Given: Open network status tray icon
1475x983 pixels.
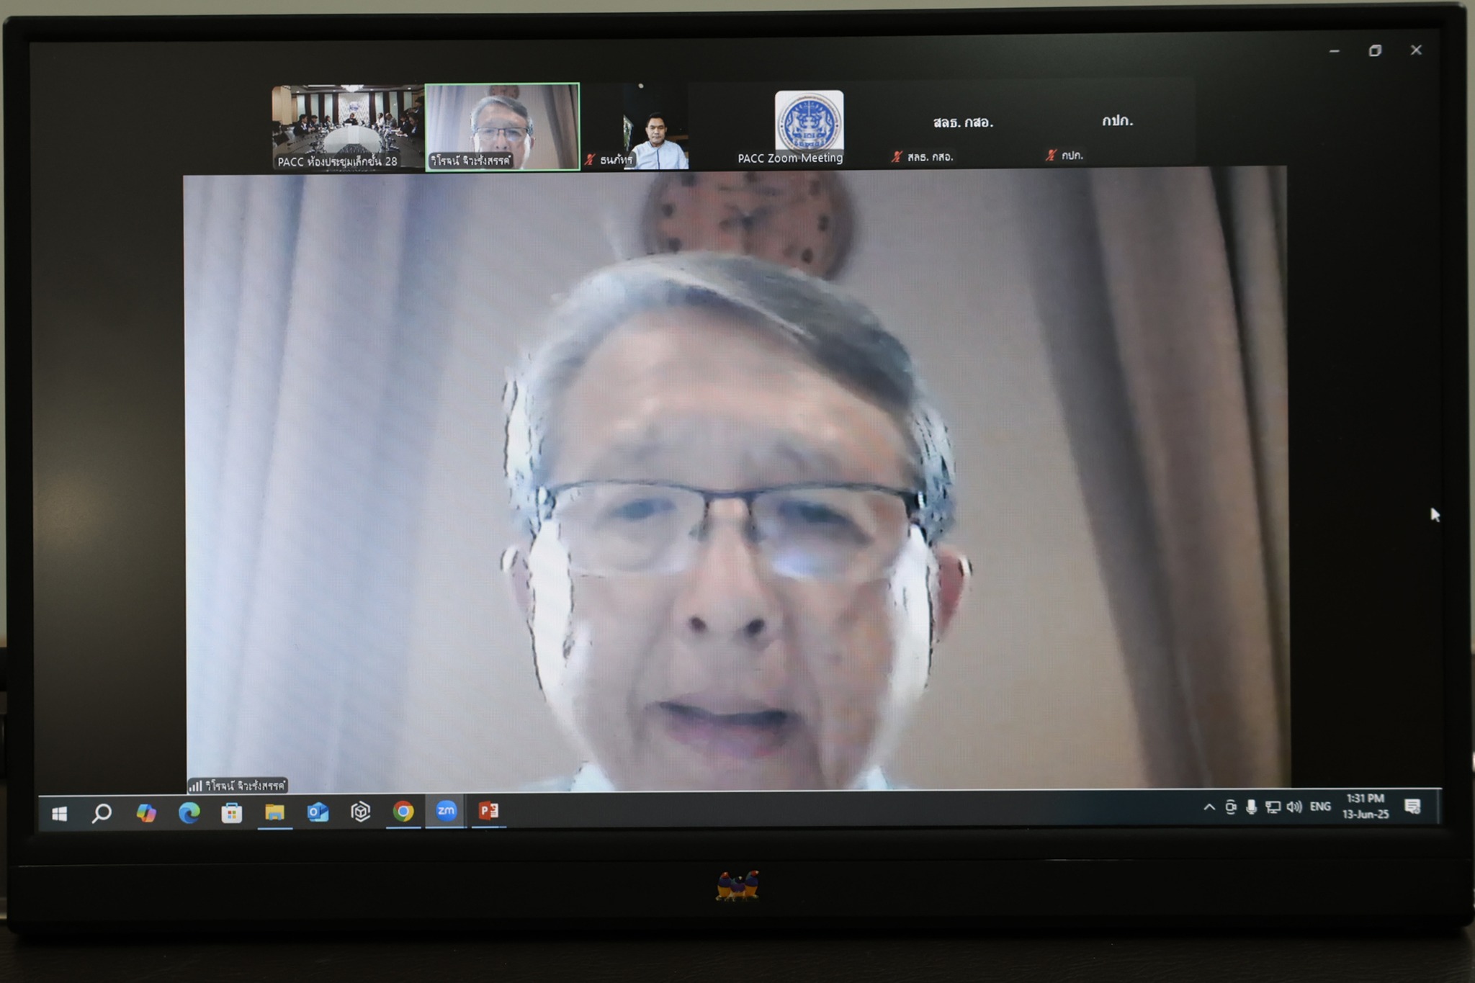Looking at the screenshot, I should point(1273,807).
